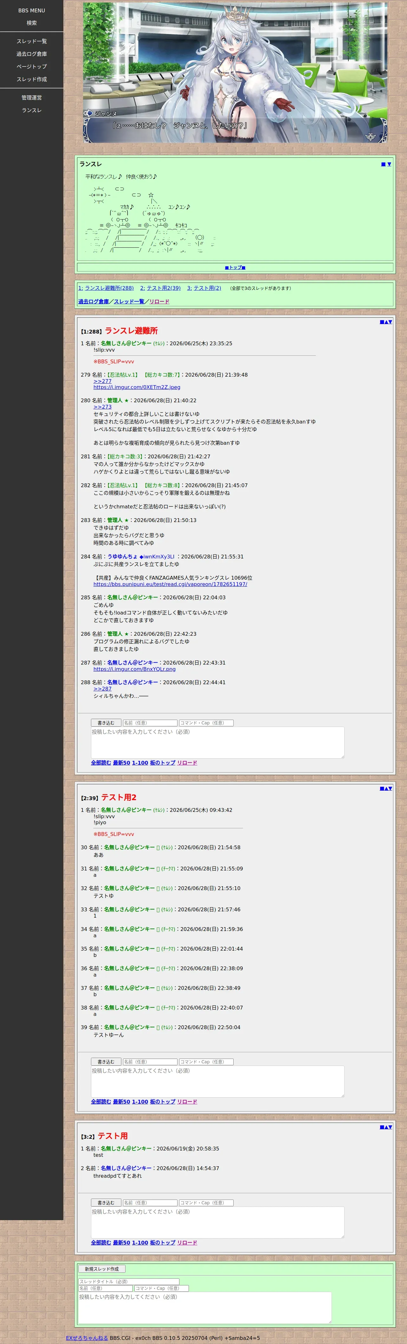Click the game banner image
This screenshot has height=1344, width=407.
(x=235, y=73)
